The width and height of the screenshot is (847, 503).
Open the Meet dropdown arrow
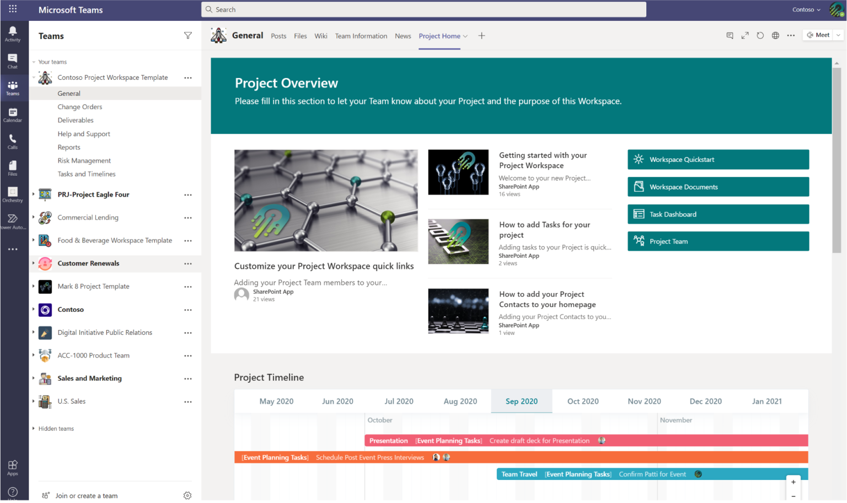(837, 34)
